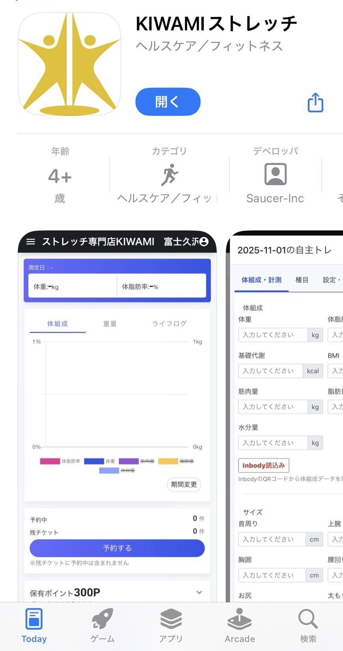Toggle the pink 体脂肪率 legend swatch
The width and height of the screenshot is (343, 651).
click(50, 461)
